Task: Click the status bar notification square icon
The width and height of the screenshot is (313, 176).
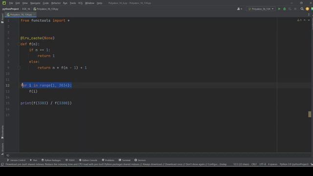Action: (x=2, y=164)
